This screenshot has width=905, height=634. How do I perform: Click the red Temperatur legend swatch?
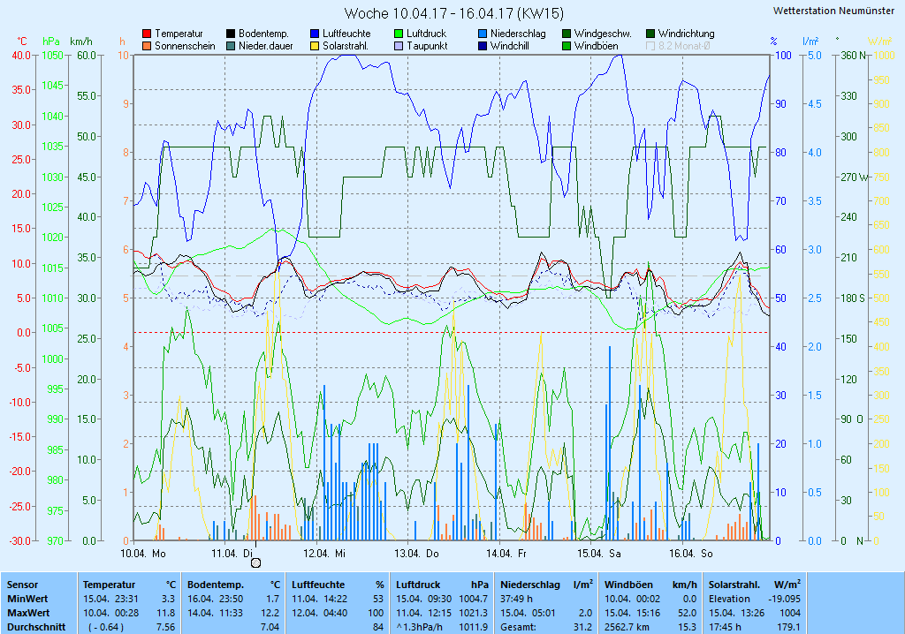click(147, 34)
